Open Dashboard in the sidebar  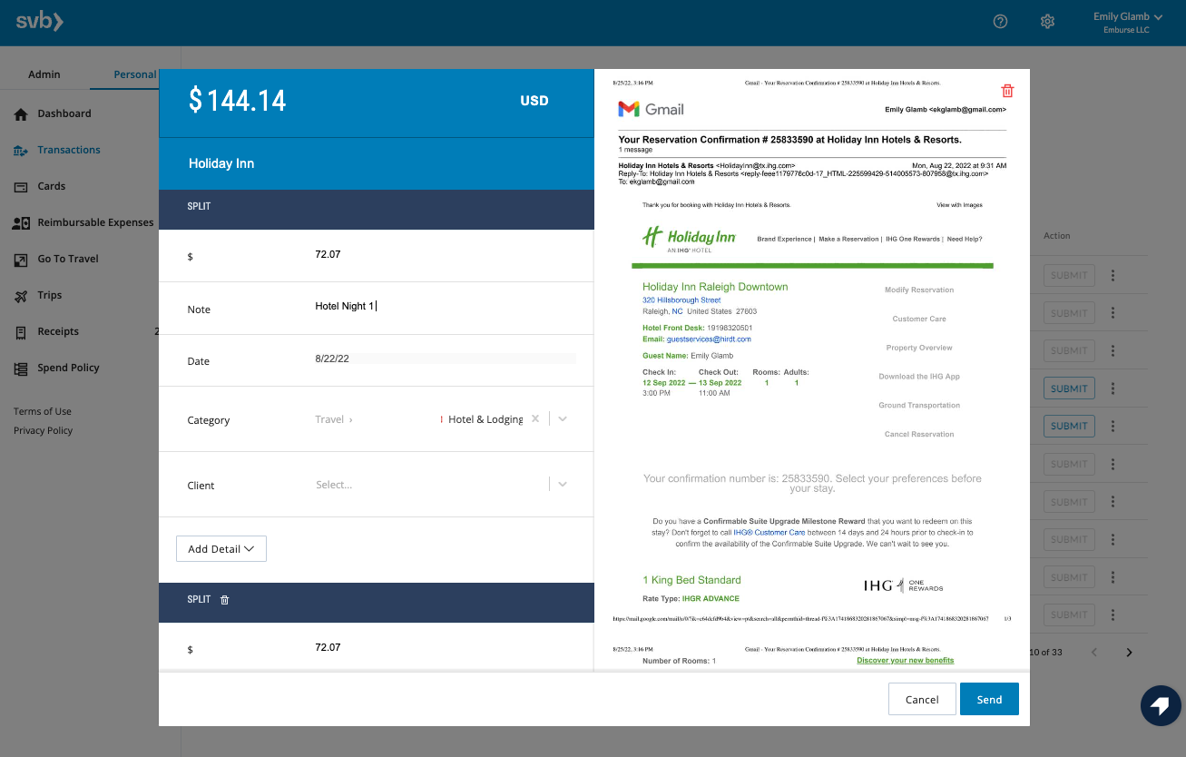coord(64,113)
